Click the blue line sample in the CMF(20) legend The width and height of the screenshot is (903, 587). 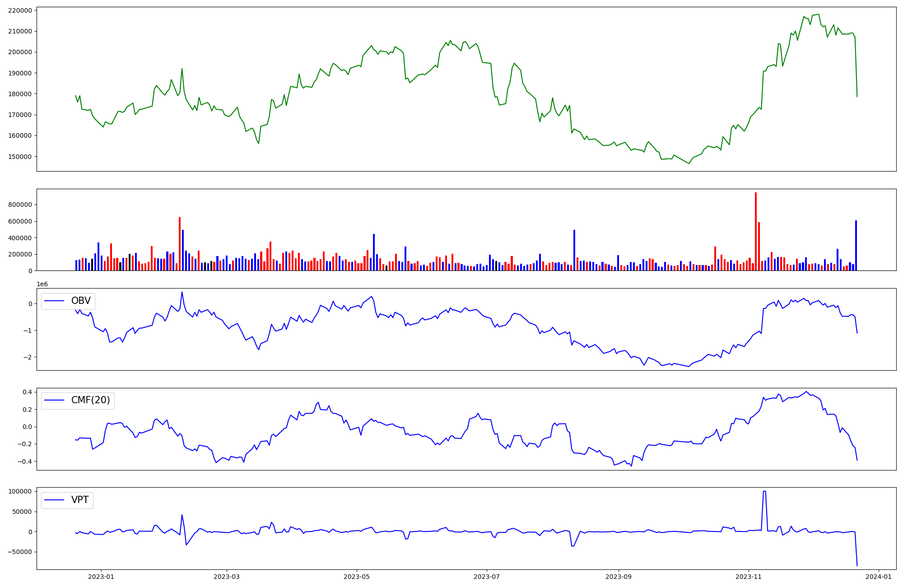tap(55, 401)
